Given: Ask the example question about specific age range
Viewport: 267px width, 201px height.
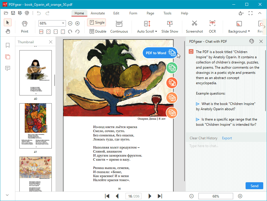Looking at the screenshot, I should pos(226,122).
